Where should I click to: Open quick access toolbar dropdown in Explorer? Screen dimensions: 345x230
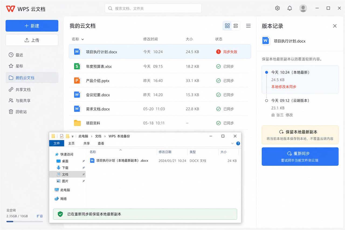(73, 136)
